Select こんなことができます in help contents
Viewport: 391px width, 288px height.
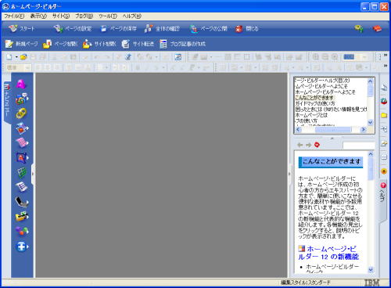coord(314,98)
